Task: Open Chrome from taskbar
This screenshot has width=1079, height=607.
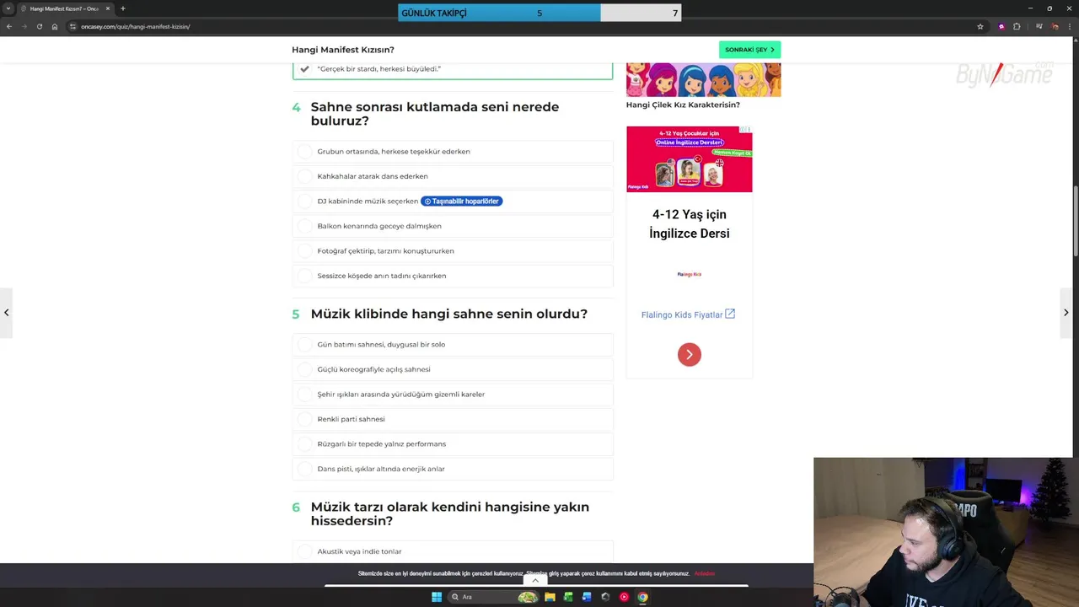Action: (642, 597)
